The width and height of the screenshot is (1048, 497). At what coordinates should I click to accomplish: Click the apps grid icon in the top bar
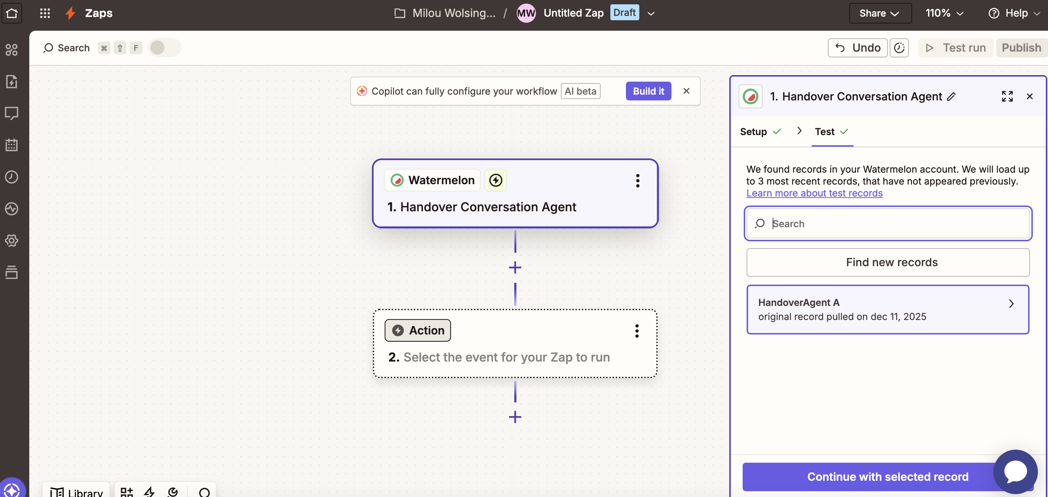pos(45,13)
